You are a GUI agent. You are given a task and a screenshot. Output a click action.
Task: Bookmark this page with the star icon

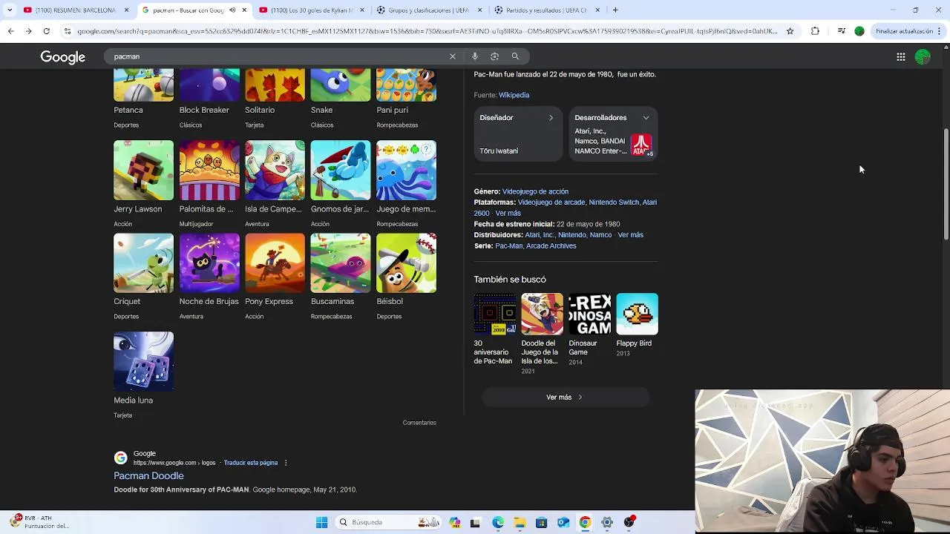pos(790,31)
